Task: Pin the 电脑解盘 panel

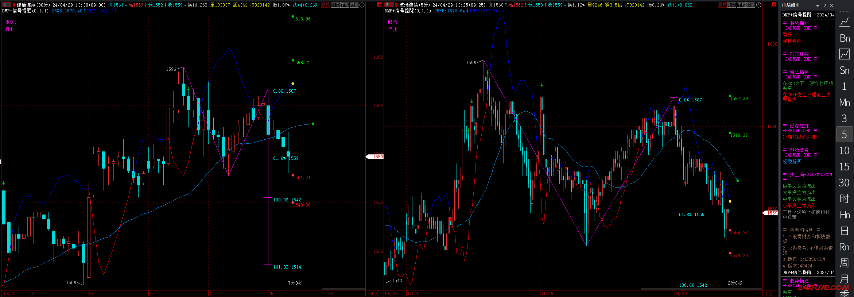Action: click(x=825, y=5)
